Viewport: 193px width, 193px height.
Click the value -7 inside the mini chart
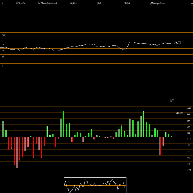coord(124,188)
